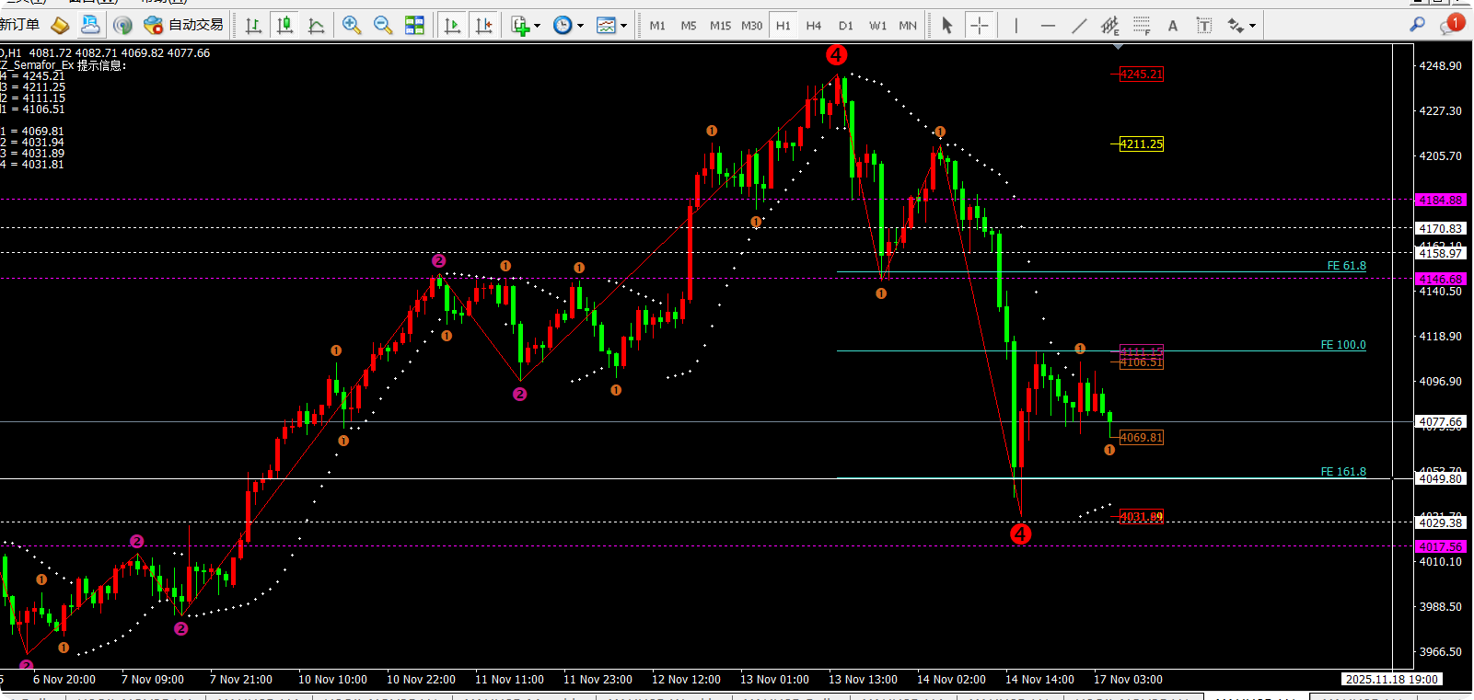Switch to line chart display
This screenshot has width=1474, height=700.
coord(317,26)
